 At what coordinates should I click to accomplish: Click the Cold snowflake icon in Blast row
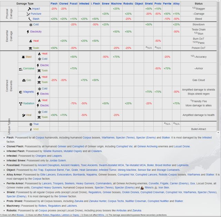pyautogui.click(x=39, y=59)
